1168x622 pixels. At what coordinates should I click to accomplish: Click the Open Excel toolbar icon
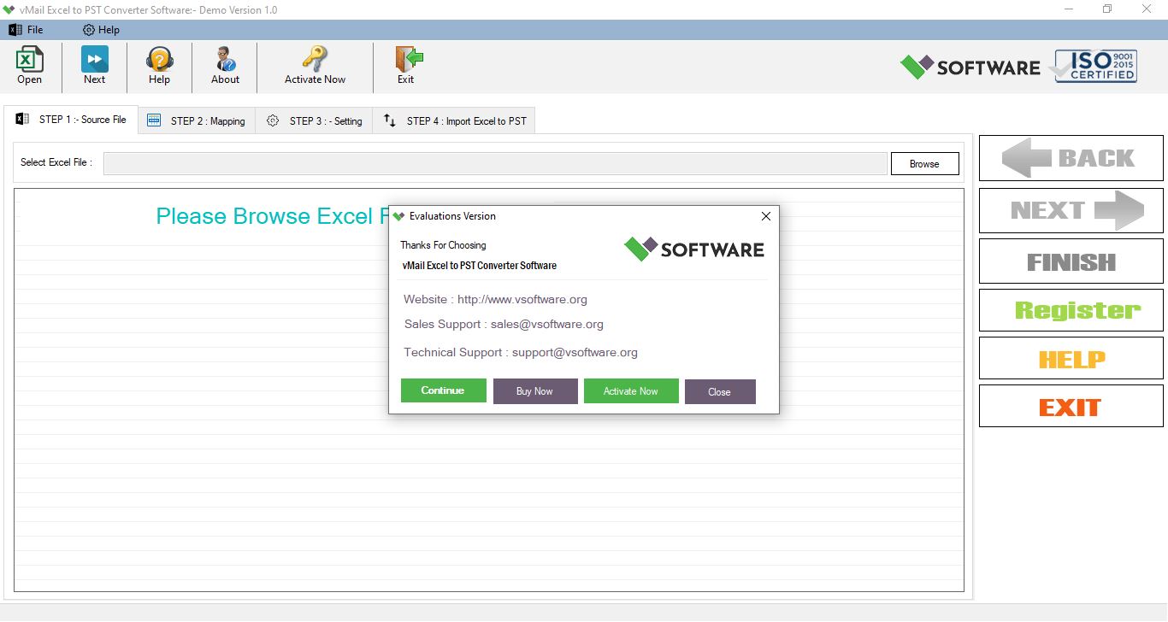(29, 59)
